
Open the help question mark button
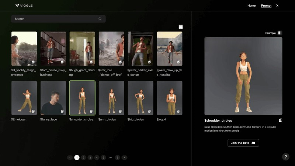click(x=286, y=157)
